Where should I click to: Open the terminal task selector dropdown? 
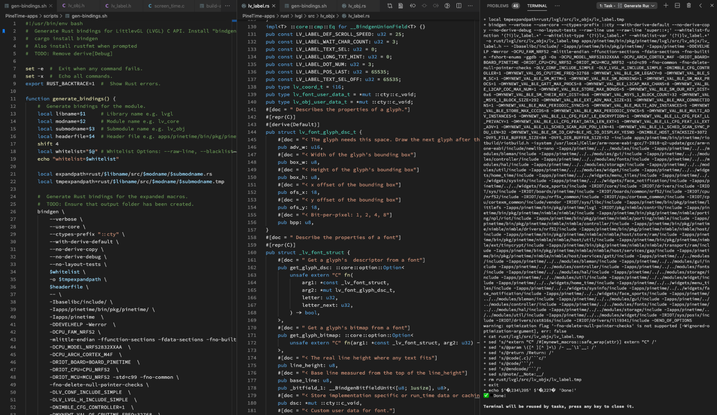[x=627, y=6]
